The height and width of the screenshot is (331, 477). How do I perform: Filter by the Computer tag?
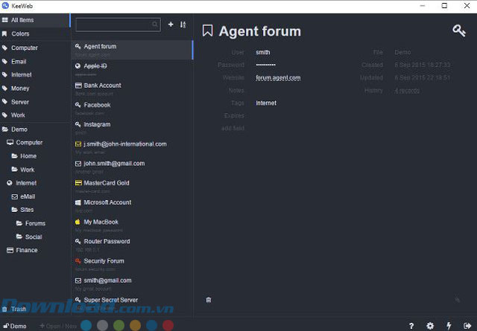click(x=35, y=48)
